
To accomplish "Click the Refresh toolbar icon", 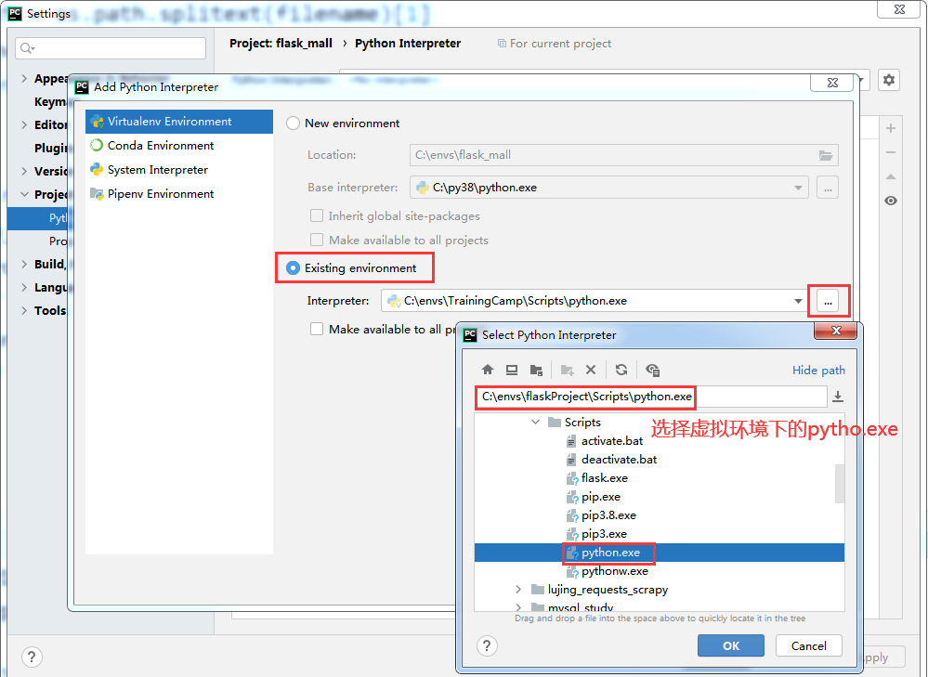I will pos(621,370).
